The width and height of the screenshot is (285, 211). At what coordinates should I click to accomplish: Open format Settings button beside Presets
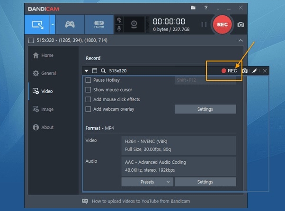(205, 182)
